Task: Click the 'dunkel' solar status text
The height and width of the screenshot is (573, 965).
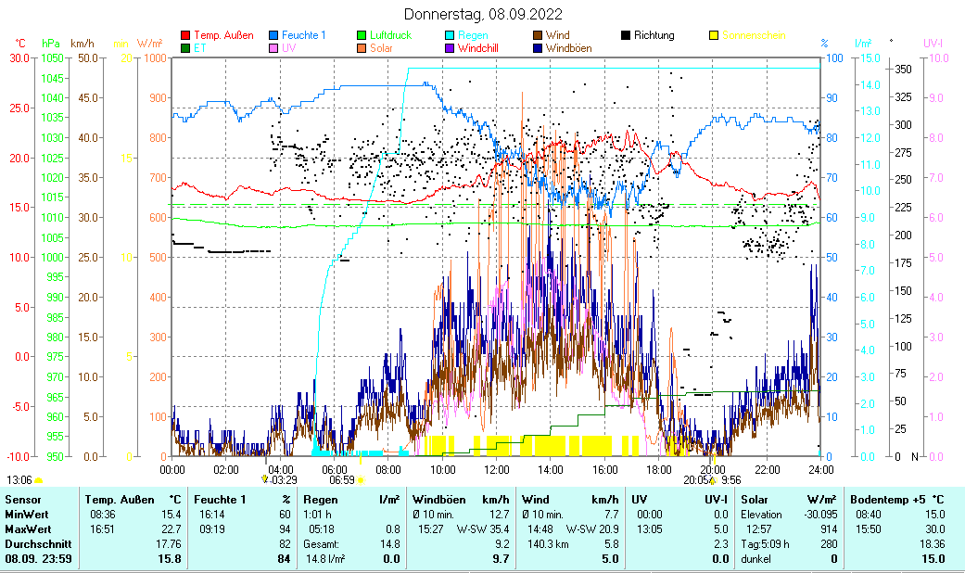Action: [x=755, y=559]
